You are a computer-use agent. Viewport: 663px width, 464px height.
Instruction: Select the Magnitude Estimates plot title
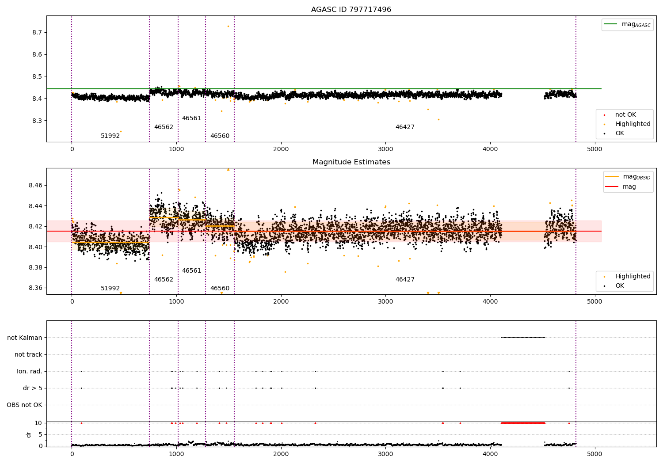[x=351, y=162]
